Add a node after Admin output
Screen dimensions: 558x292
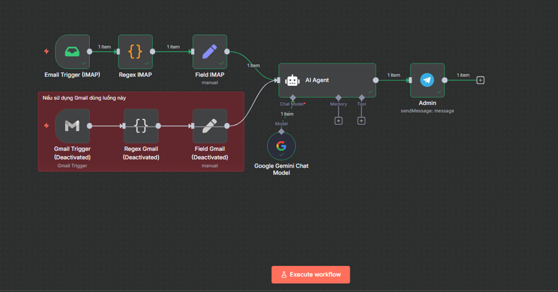pos(480,80)
